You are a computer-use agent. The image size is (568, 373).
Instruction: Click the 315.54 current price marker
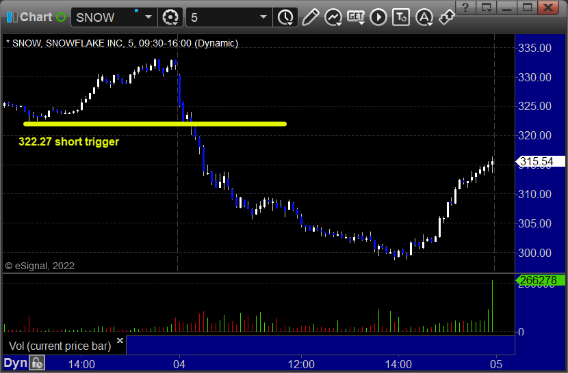(540, 161)
